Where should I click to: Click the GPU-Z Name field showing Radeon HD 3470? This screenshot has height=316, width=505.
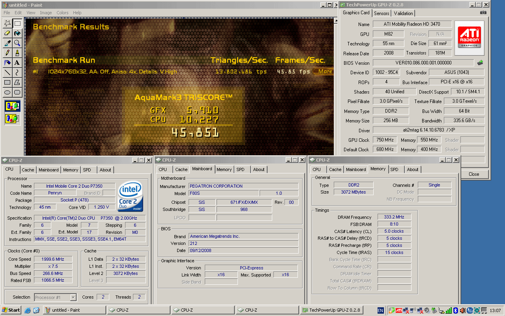click(411, 24)
